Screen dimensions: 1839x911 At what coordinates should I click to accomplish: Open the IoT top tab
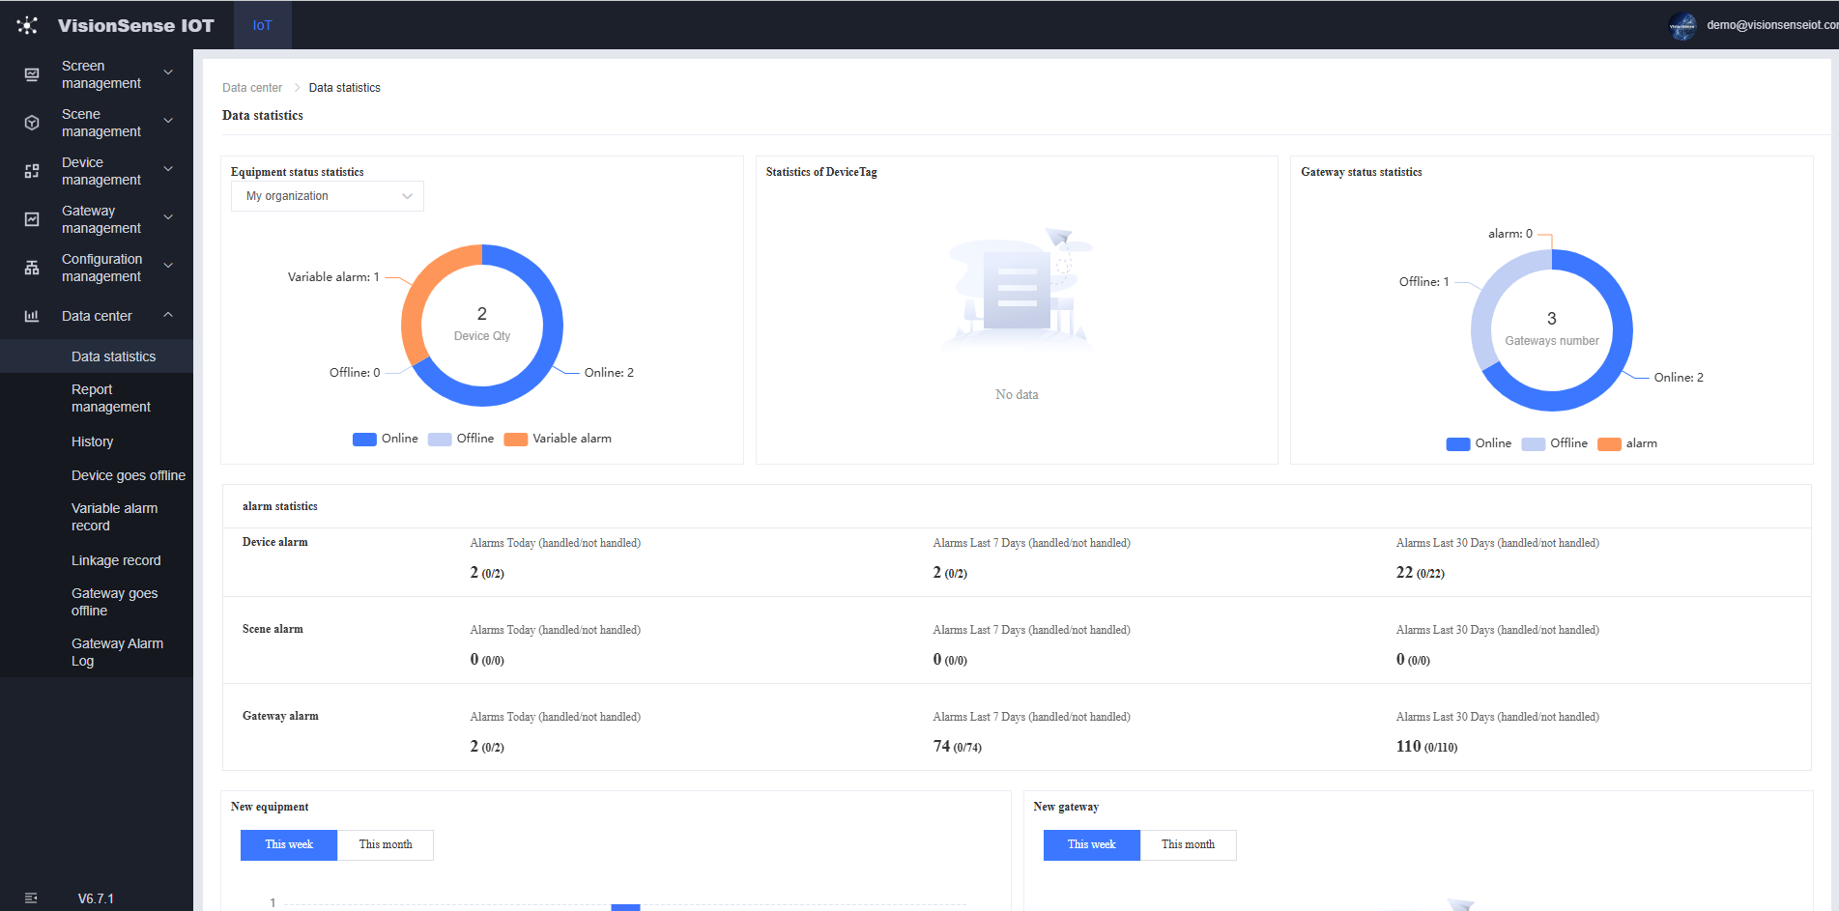click(262, 25)
